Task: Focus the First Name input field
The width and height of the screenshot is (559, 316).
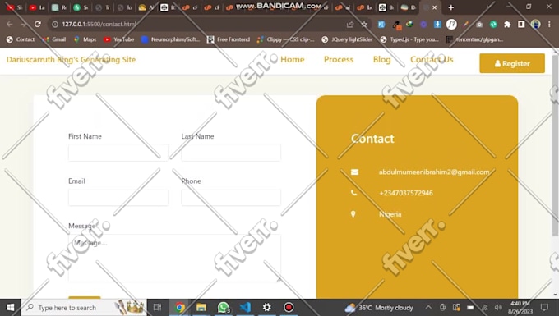Action: (118, 153)
